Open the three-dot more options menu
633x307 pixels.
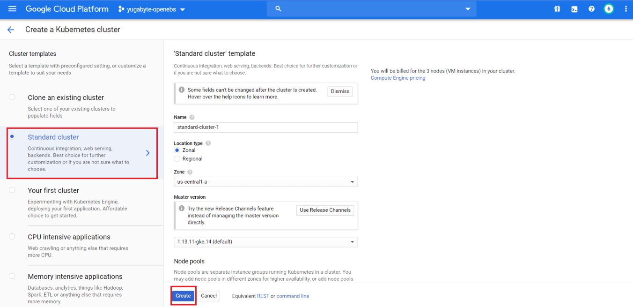tap(626, 9)
